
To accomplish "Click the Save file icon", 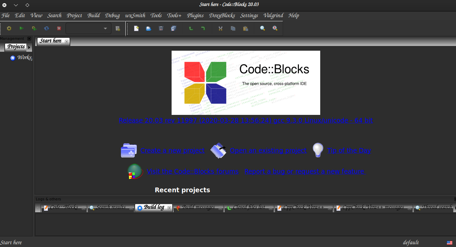I will point(161,29).
